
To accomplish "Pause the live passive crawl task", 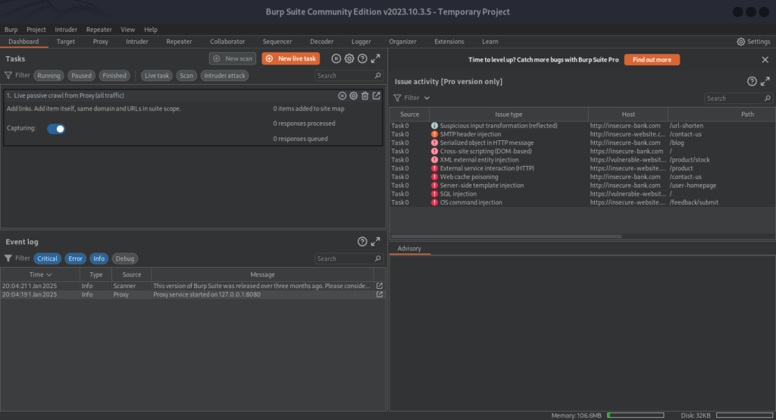I will (342, 96).
